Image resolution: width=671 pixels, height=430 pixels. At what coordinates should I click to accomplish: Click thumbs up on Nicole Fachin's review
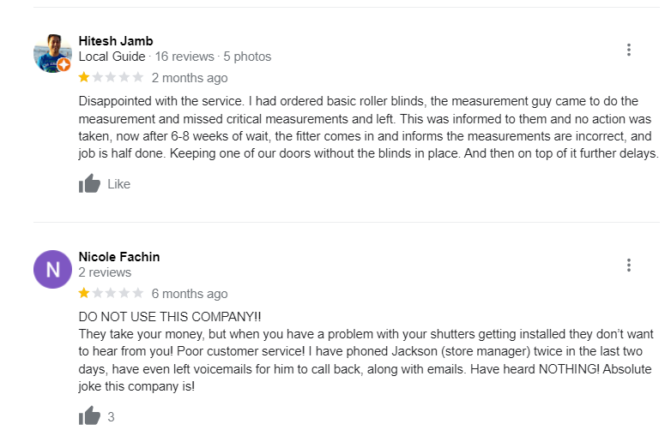coord(89,416)
